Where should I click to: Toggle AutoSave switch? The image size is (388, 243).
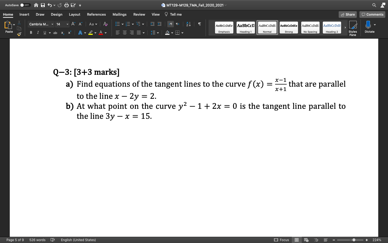(25, 5)
